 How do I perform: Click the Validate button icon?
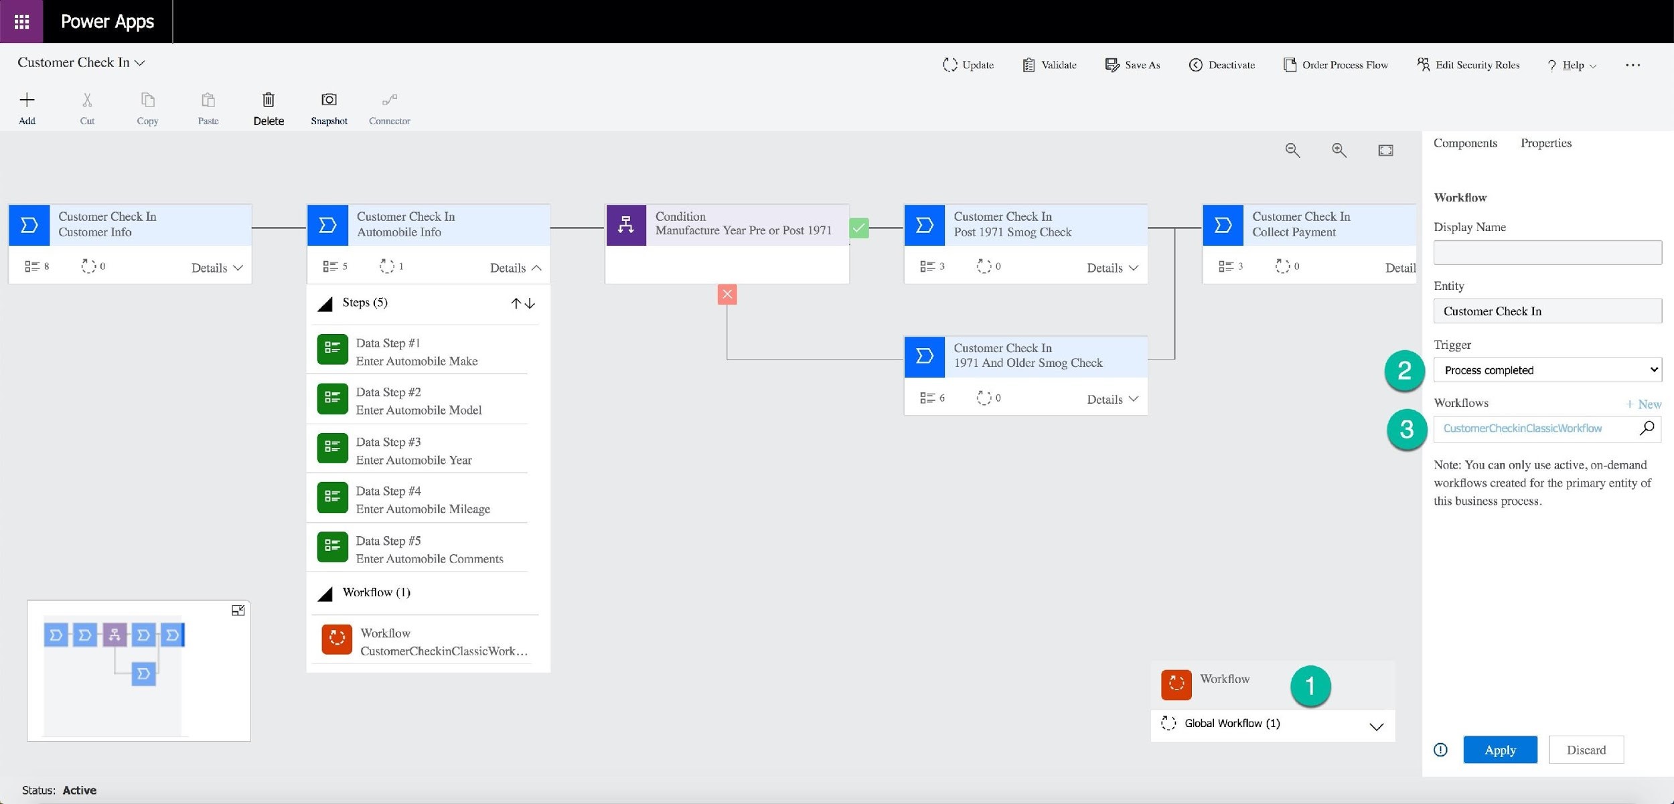[1027, 64]
